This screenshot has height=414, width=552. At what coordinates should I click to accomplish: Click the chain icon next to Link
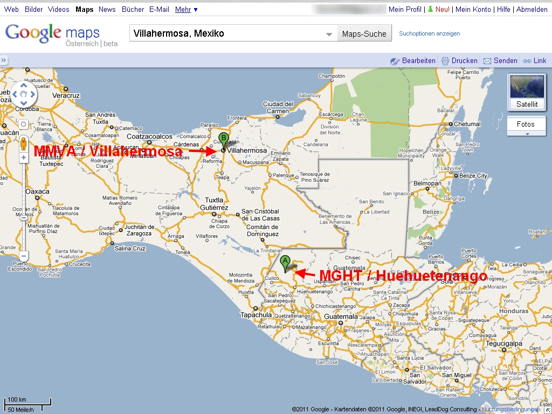pyautogui.click(x=527, y=61)
